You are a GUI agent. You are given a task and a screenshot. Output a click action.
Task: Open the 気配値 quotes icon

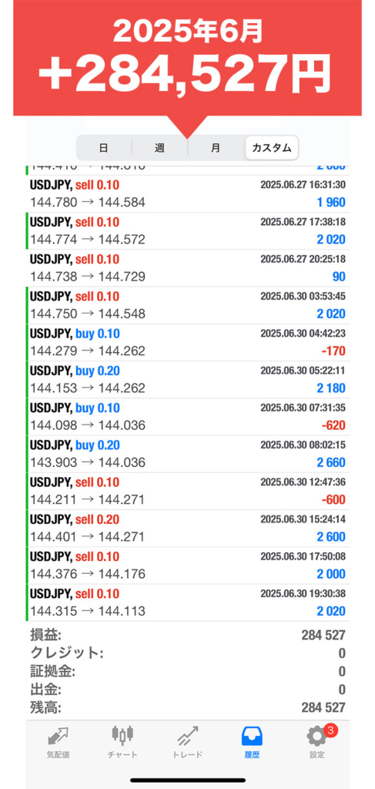(58, 736)
